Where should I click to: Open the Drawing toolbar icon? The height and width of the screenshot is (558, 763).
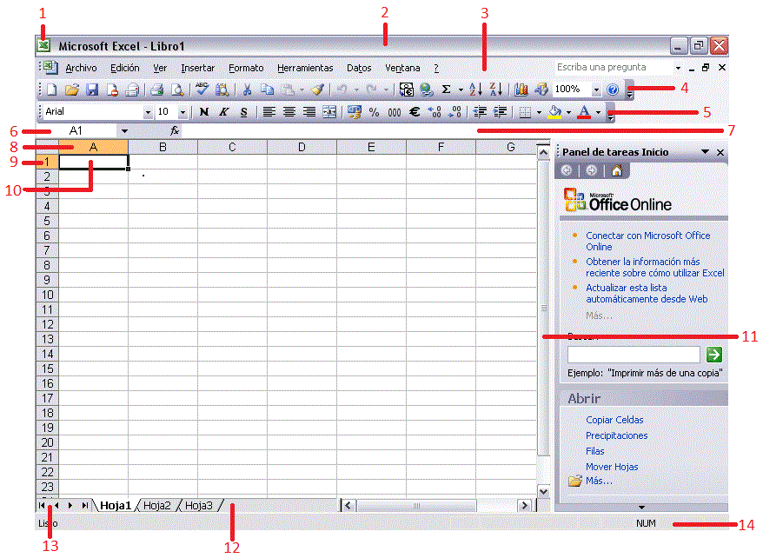(x=541, y=90)
